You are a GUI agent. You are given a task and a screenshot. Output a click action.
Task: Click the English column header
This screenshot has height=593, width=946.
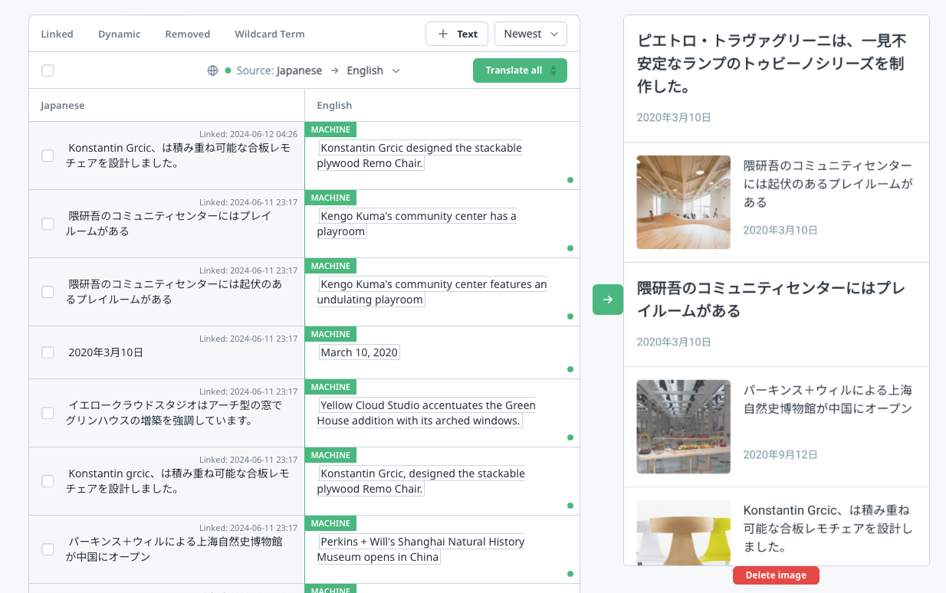(334, 105)
